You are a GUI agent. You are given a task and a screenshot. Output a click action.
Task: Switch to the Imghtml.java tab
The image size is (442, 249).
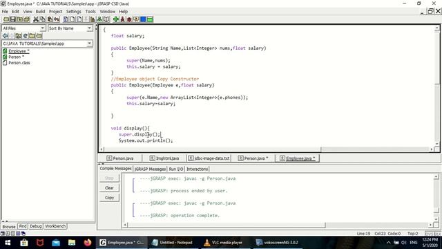pyautogui.click(x=164, y=158)
